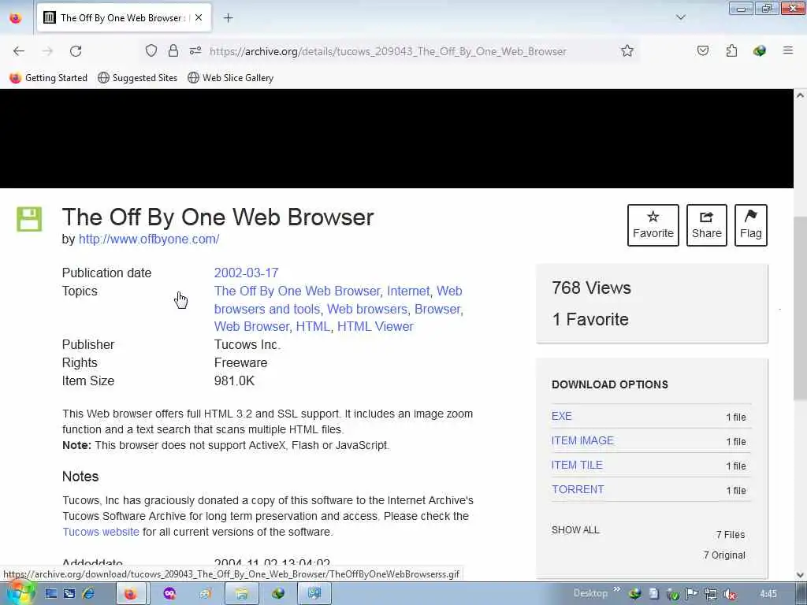This screenshot has width=807, height=605.
Task: Open the tracking protection shield
Action: (151, 50)
